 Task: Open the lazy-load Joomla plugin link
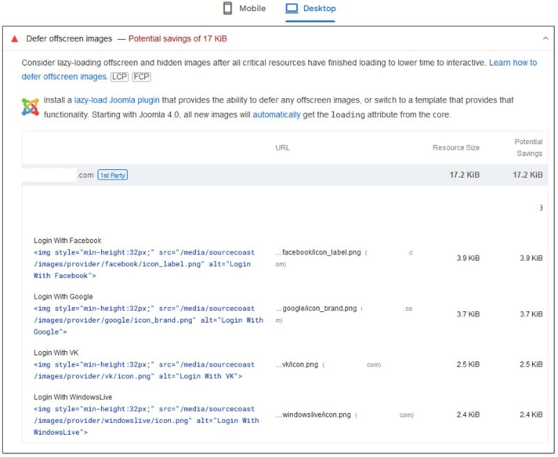tap(116, 100)
